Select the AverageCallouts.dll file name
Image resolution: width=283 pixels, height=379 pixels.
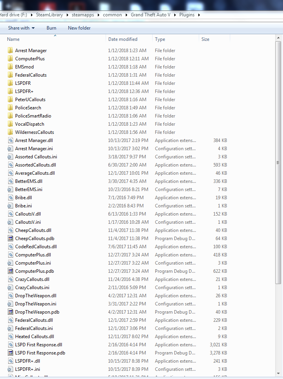pyautogui.click(x=35, y=173)
